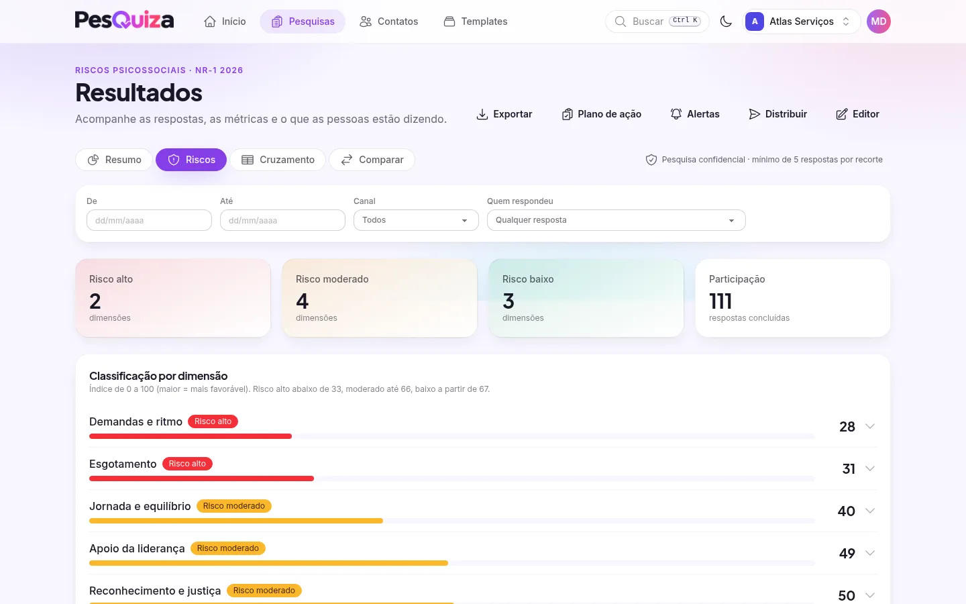Open the Plano de ação button
Image resolution: width=966 pixels, height=604 pixels.
tap(602, 114)
